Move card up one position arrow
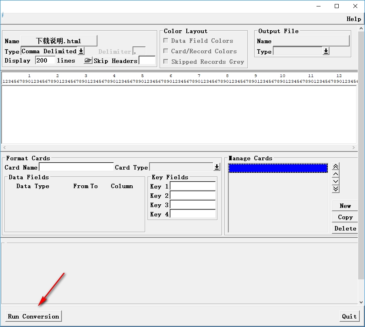This screenshot has width=365, height=327. [335, 174]
